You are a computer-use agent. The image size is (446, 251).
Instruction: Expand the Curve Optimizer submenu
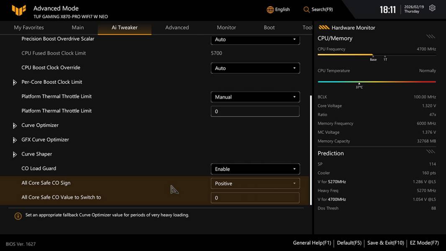coord(15,125)
